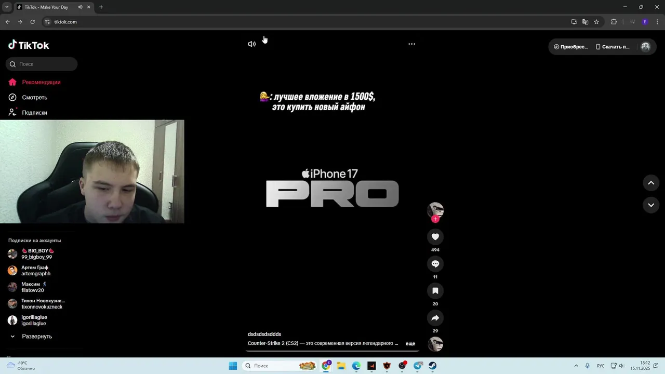
Task: Open the spinning music disc icon
Action: (435, 344)
